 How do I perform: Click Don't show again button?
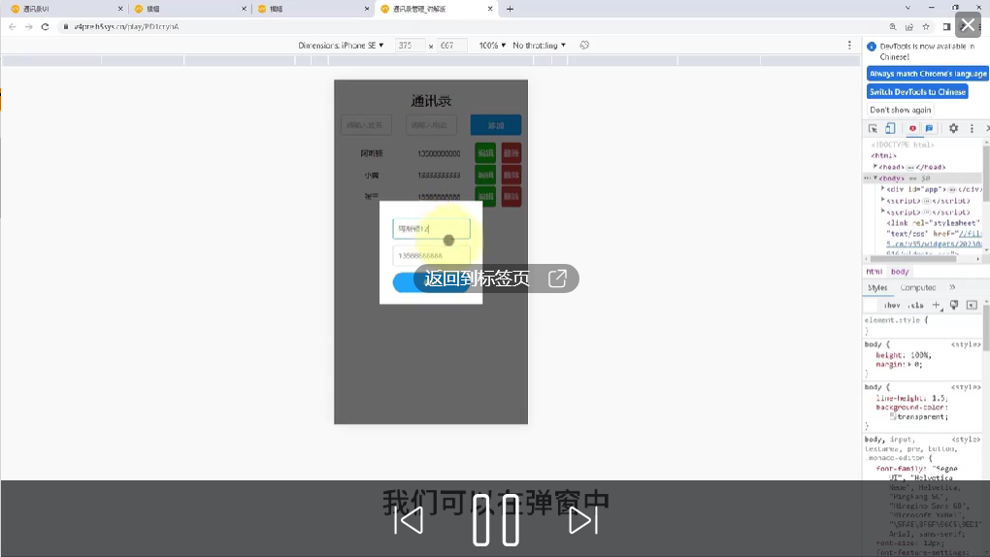point(901,110)
